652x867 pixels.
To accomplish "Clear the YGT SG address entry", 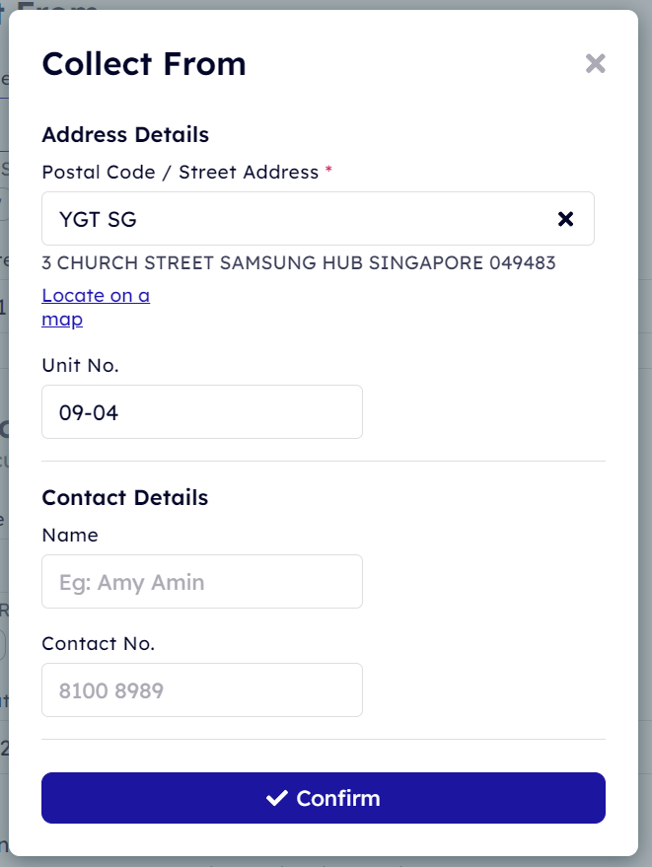I will click(x=565, y=219).
